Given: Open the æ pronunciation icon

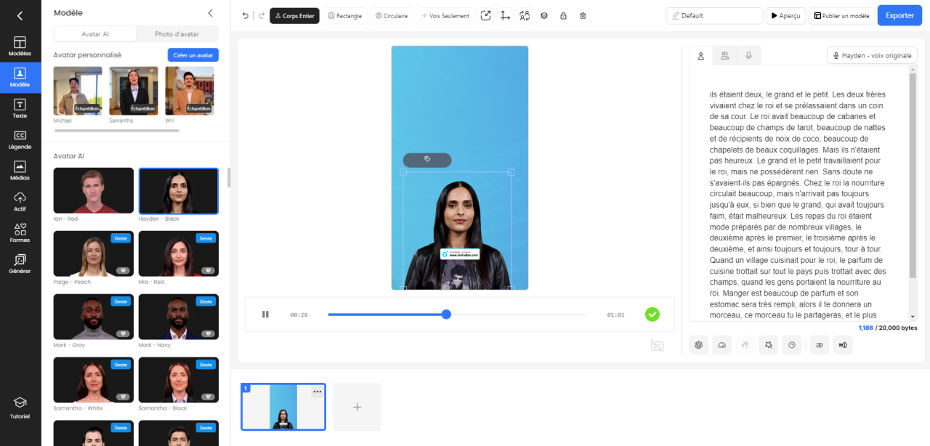Looking at the screenshot, I should [819, 345].
